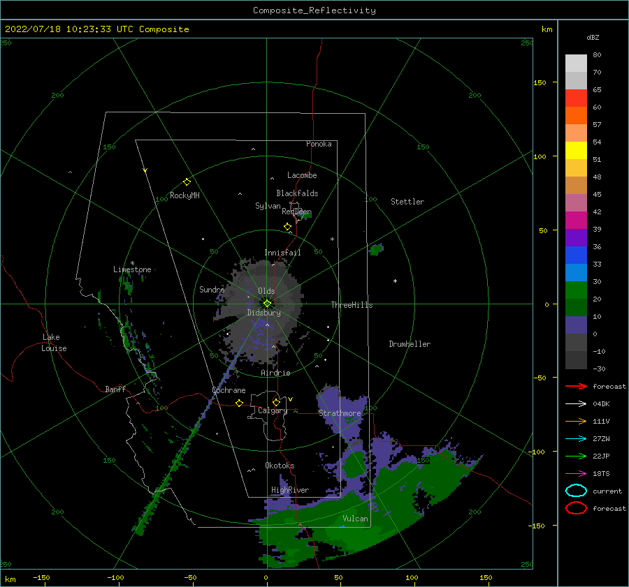
Task: Click the Lacombe city label
Action: [302, 175]
